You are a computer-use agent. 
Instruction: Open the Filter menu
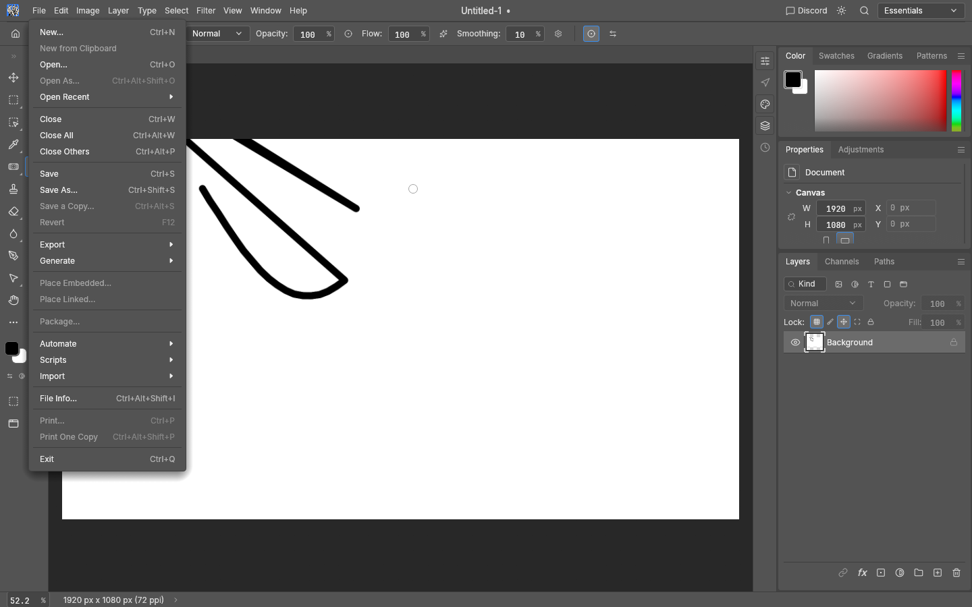click(206, 11)
